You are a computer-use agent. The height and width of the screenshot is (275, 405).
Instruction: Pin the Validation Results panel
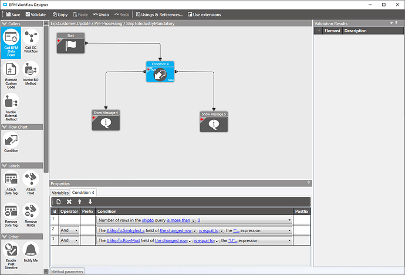[x=396, y=23]
